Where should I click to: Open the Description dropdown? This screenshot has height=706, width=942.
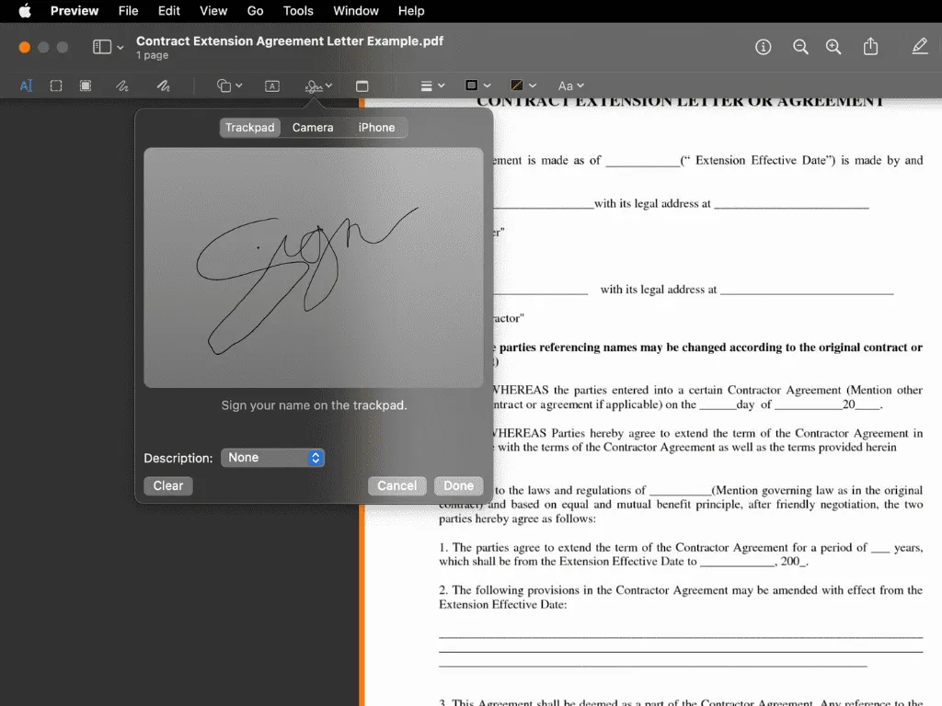click(272, 457)
